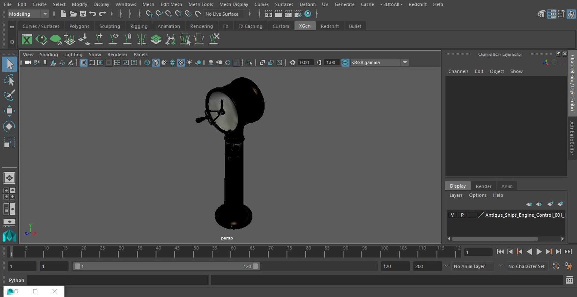
Task: Go to start of playback range
Action: pyautogui.click(x=500, y=252)
